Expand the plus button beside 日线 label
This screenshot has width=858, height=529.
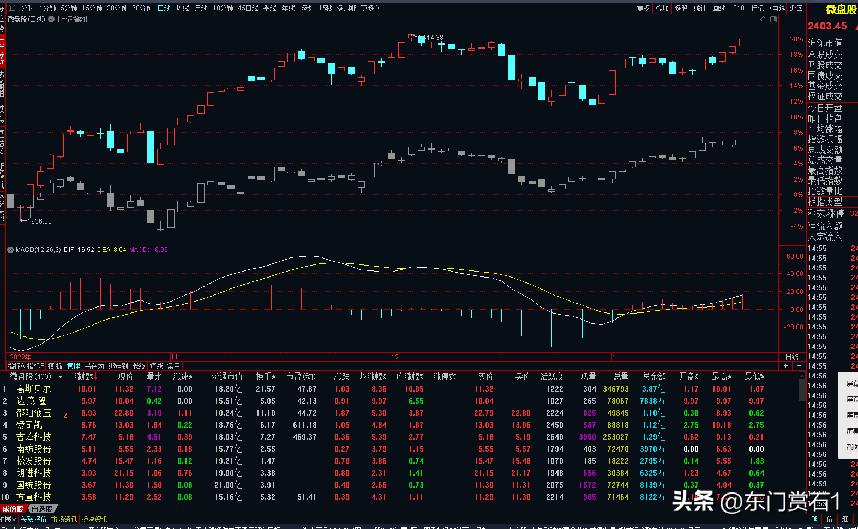tap(786, 365)
